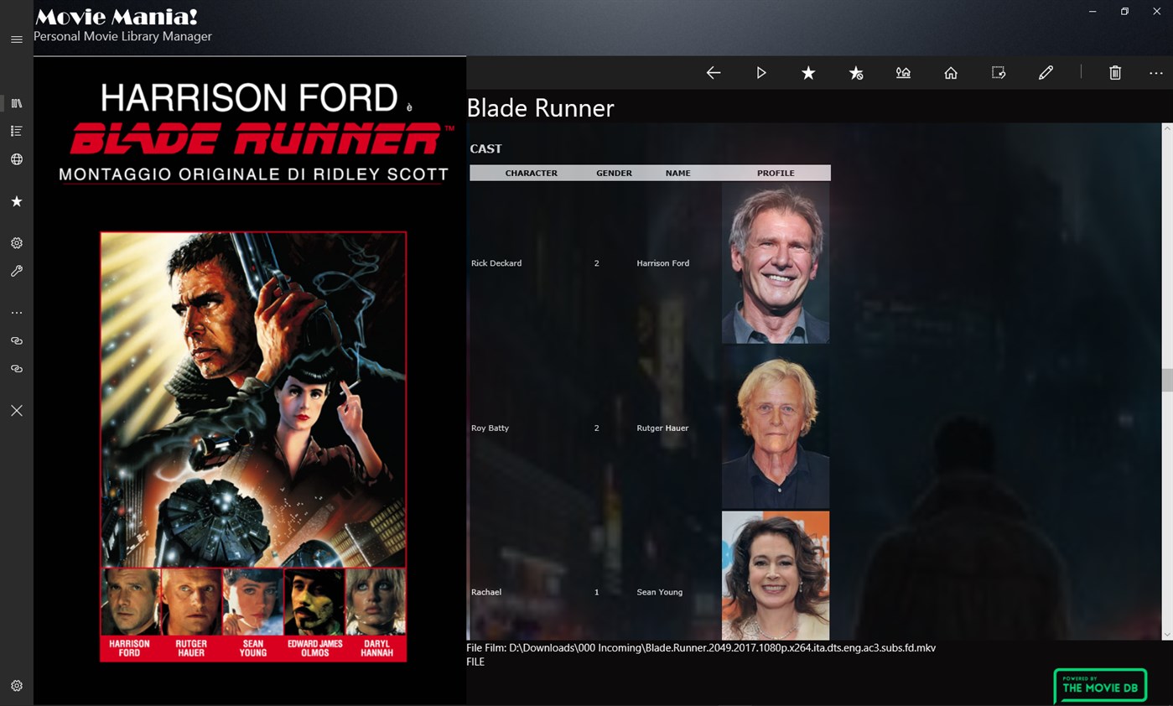Image resolution: width=1173 pixels, height=706 pixels.
Task: Open the library books sidebar icon
Action: (x=16, y=103)
